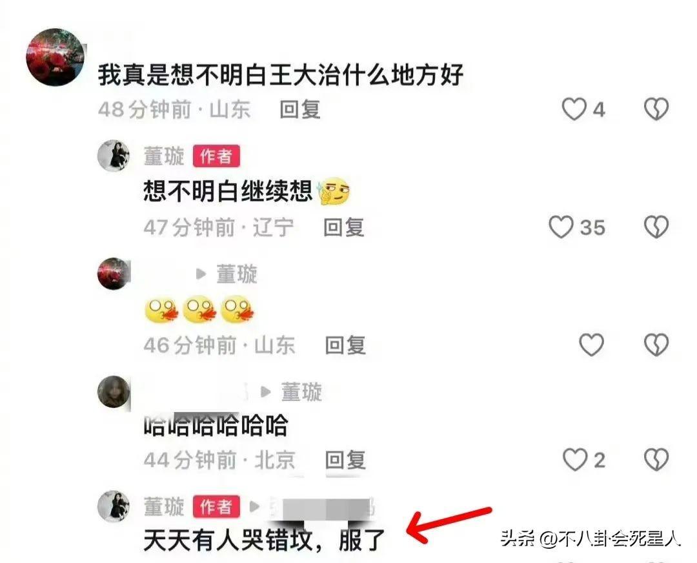This screenshot has height=563, width=697.
Task: Like the triple emoji reply
Action: pos(591,345)
